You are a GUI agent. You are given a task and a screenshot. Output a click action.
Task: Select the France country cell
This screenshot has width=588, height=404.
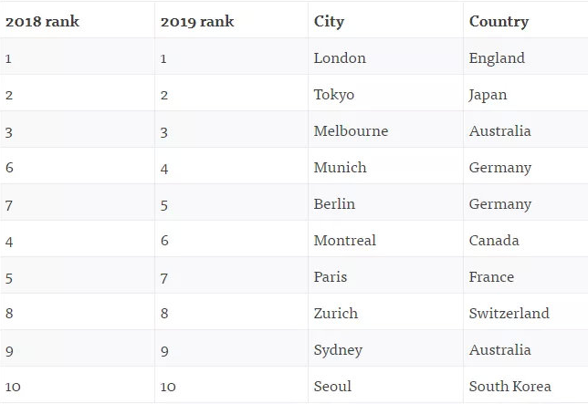[491, 277]
